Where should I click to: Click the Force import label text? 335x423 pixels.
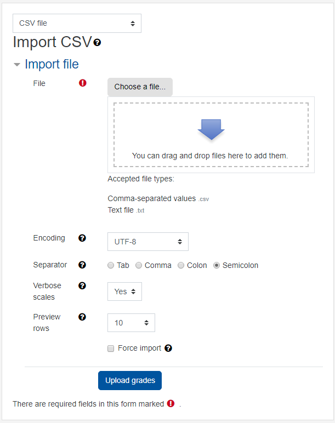point(140,348)
